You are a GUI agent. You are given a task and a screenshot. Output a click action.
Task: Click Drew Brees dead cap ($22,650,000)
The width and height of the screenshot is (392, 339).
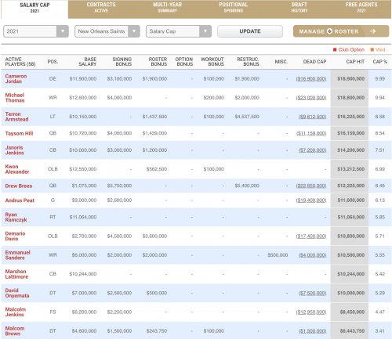[x=311, y=186]
